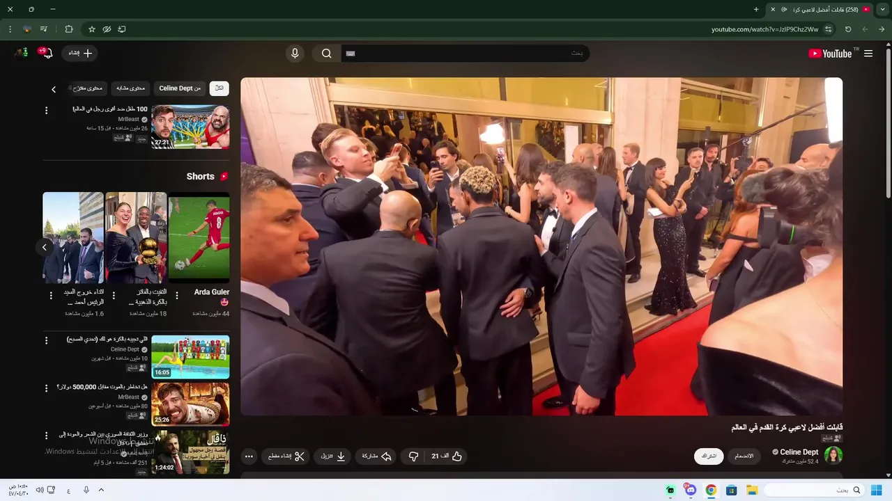Open a new browser tab
Viewport: 892px width, 501px height.
click(756, 9)
